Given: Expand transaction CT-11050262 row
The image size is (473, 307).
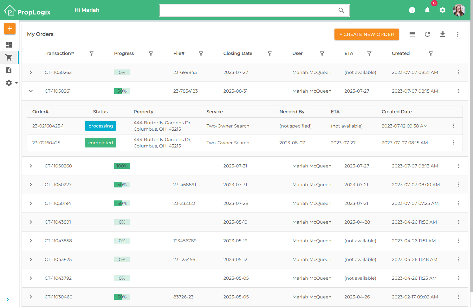Looking at the screenshot, I should [31, 72].
